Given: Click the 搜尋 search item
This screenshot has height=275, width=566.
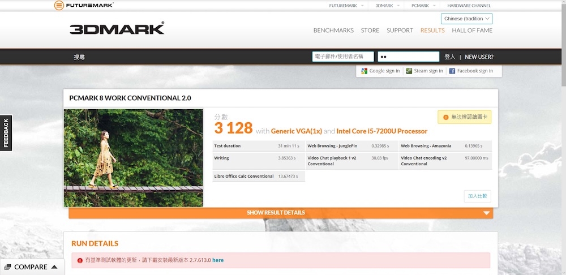Looking at the screenshot, I should (79, 57).
